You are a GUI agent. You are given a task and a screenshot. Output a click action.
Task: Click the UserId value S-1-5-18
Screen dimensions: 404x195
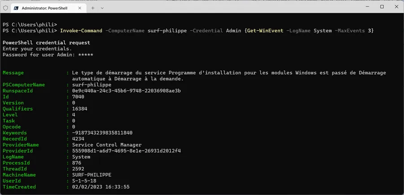pos(84,181)
